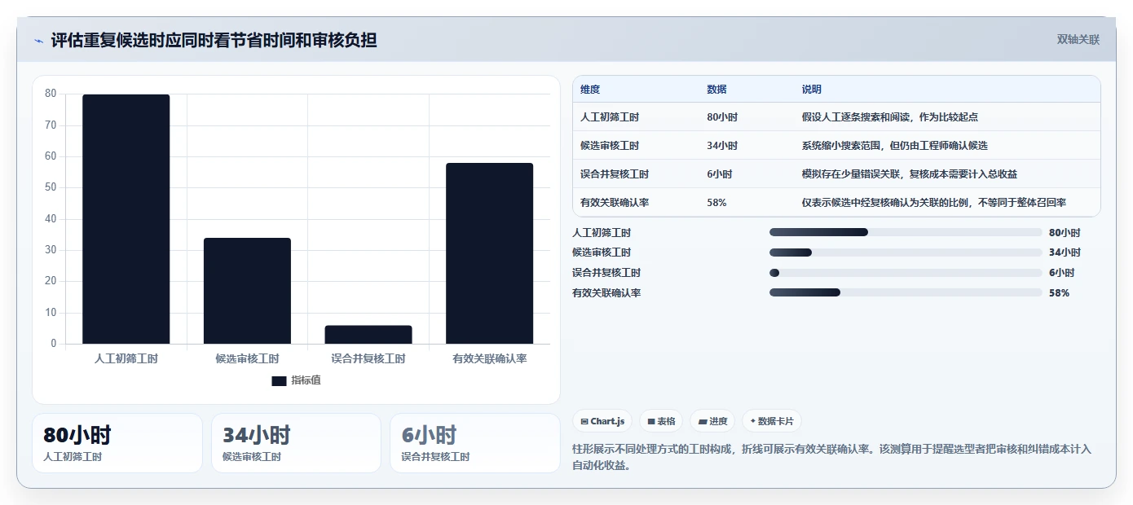Select the Chart.js tag button
The image size is (1133, 505).
[x=602, y=421]
